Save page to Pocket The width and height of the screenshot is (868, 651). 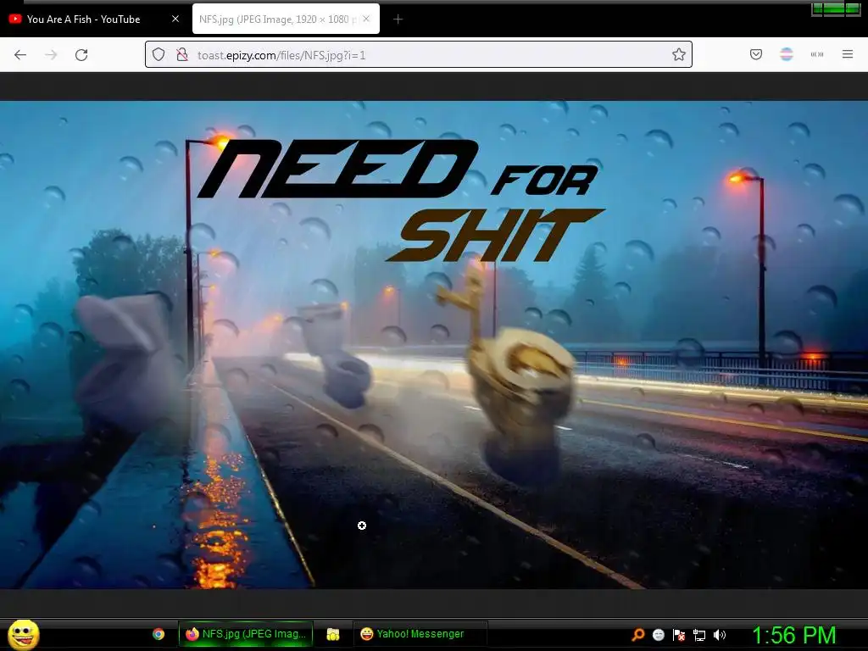[x=756, y=54]
